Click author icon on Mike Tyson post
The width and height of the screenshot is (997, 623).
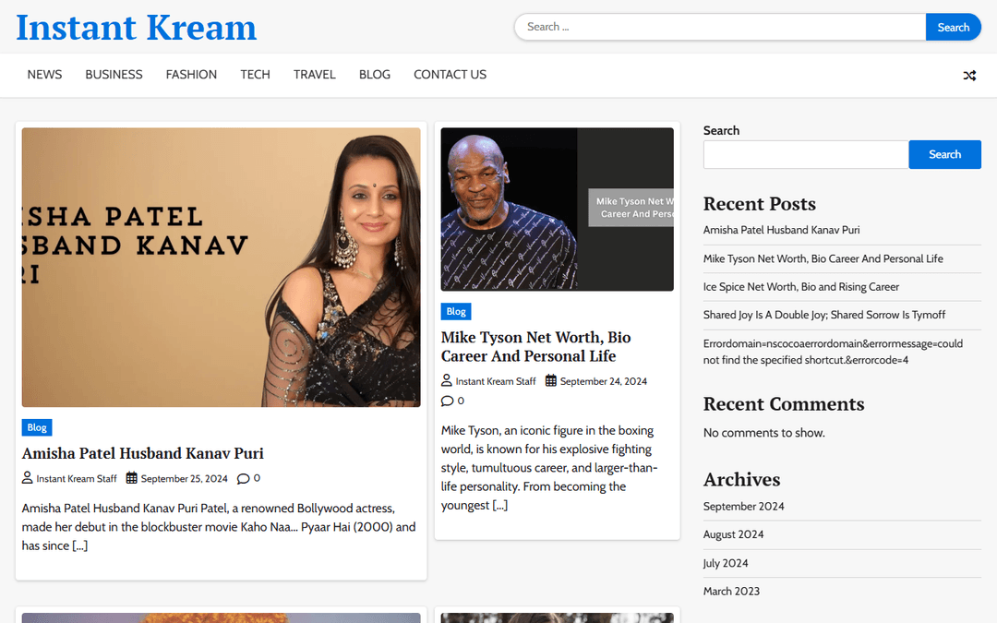pyautogui.click(x=447, y=380)
